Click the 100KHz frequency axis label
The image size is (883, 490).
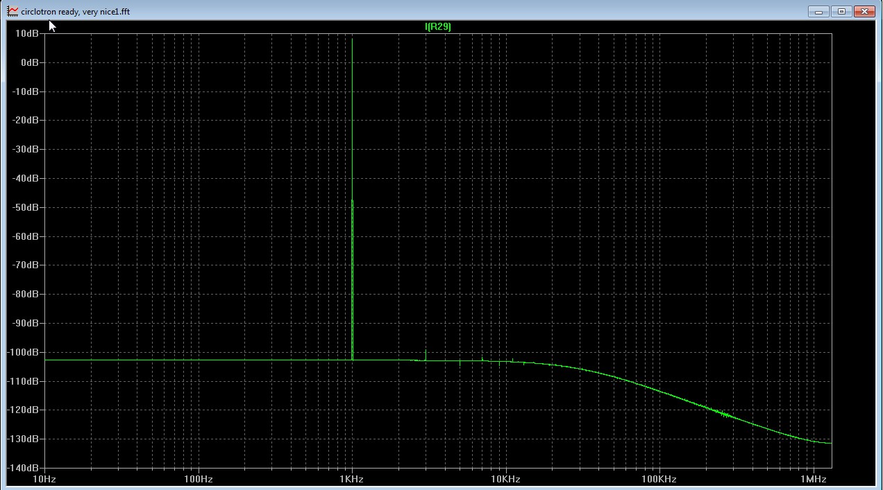coord(659,480)
